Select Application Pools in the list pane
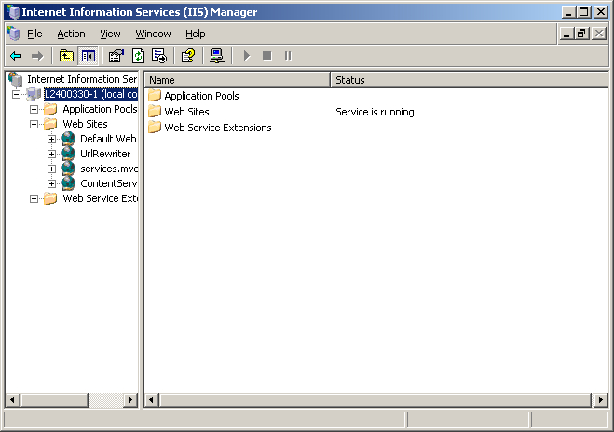614x432 pixels. tap(201, 96)
